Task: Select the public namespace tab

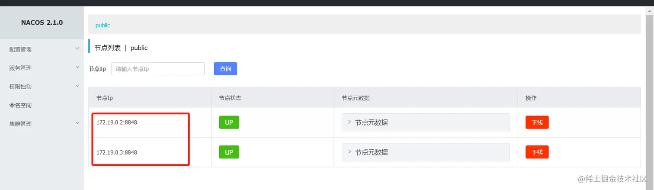Action: pos(103,26)
